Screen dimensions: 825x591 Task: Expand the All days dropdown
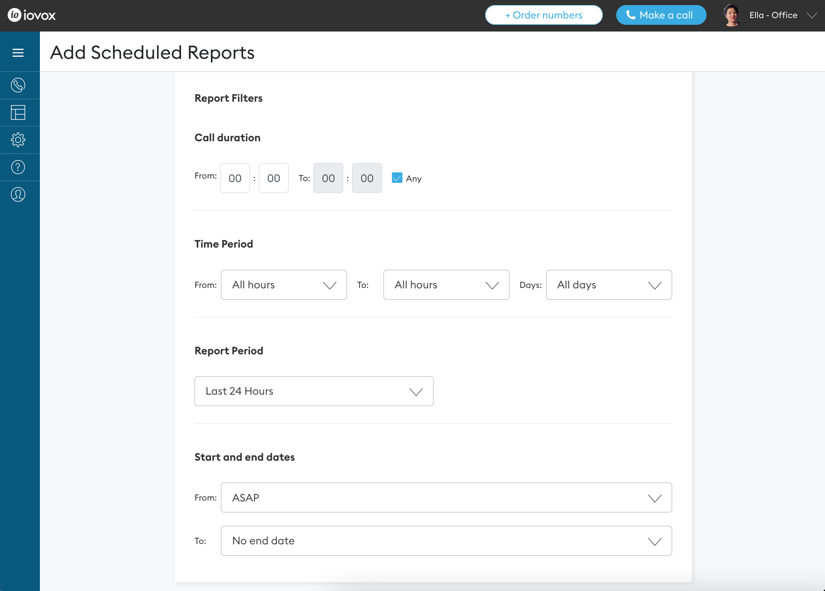(609, 285)
